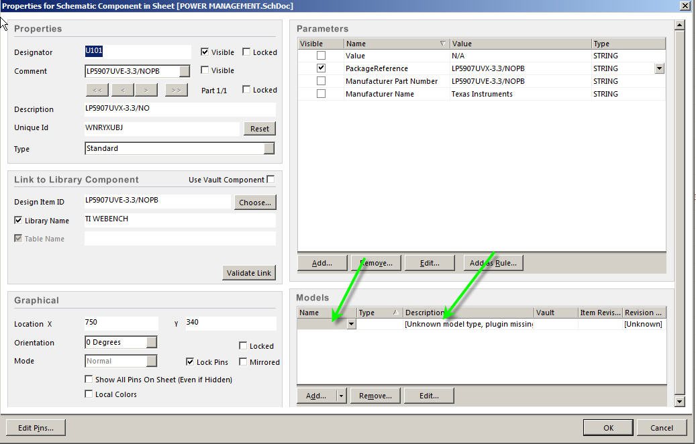
Task: Click the Library Name TI WEBENCH field
Action: click(180, 219)
